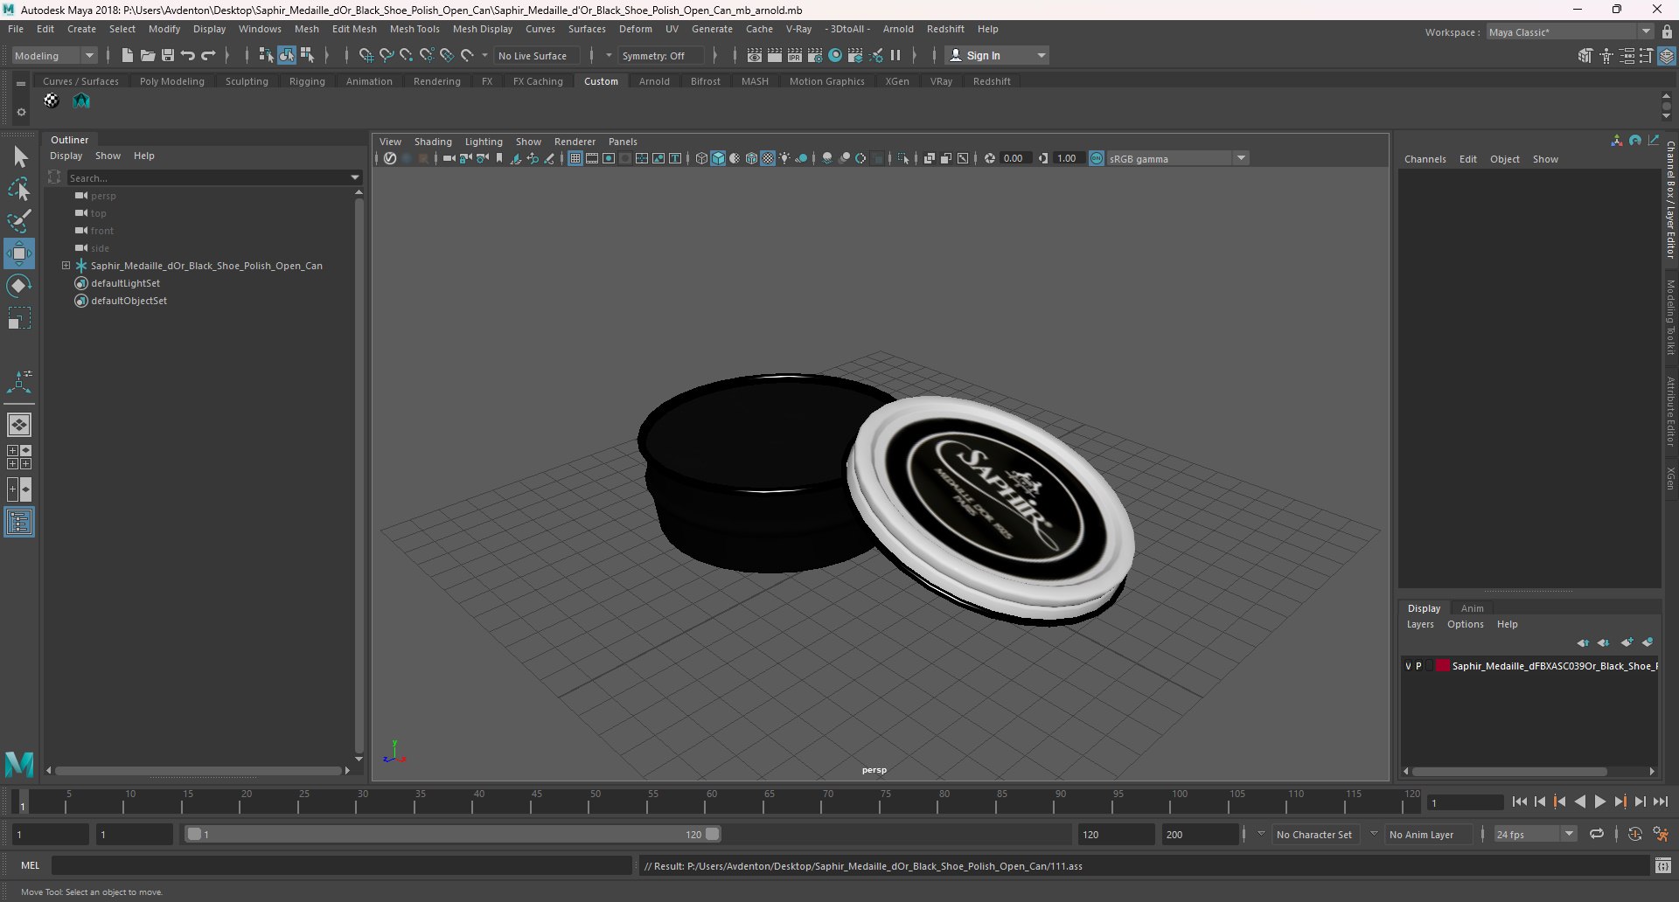1679x902 pixels.
Task: Click the red layer color swatch
Action: click(x=1442, y=666)
